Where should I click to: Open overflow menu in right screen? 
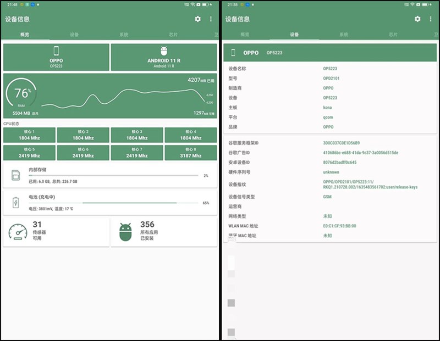(431, 19)
